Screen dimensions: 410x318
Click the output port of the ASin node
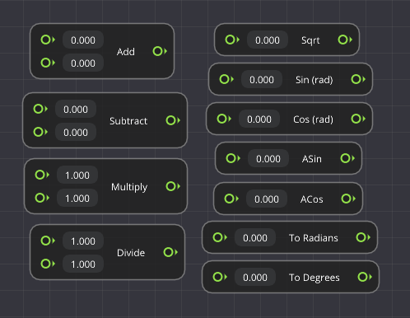(x=347, y=158)
